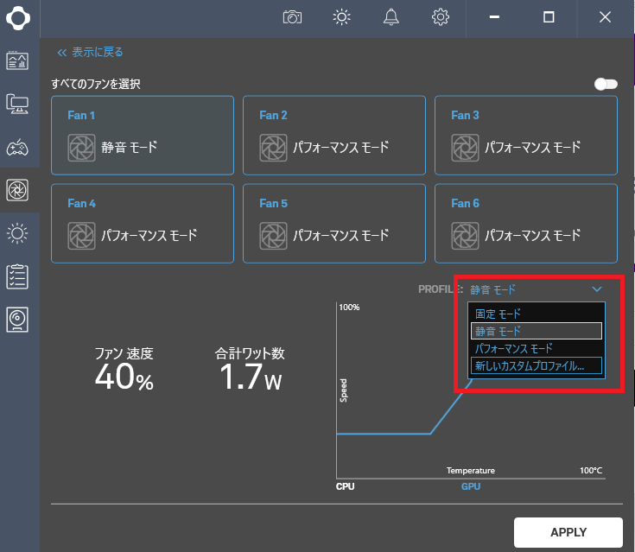This screenshot has width=635, height=552.
Task: Minimize the CAM window
Action: tap(494, 17)
